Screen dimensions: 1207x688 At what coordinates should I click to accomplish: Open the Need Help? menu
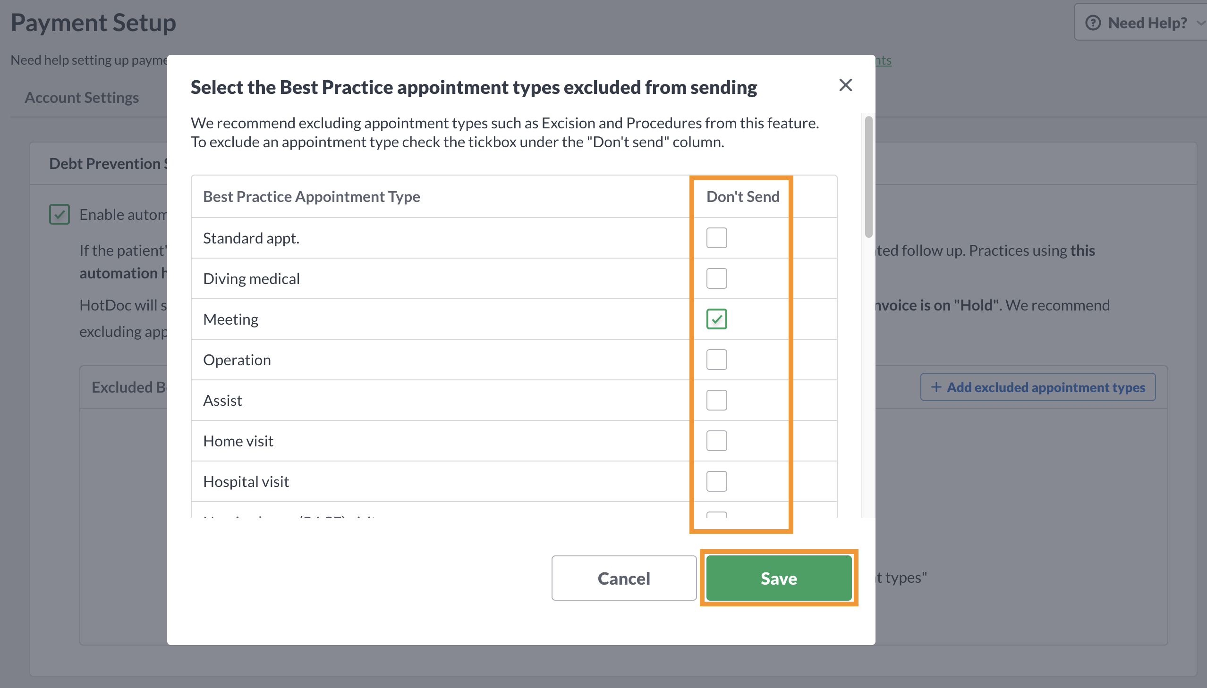tap(1141, 22)
